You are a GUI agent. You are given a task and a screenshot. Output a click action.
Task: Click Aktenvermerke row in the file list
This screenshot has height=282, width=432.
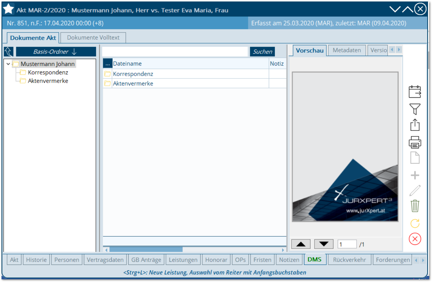pos(194,83)
